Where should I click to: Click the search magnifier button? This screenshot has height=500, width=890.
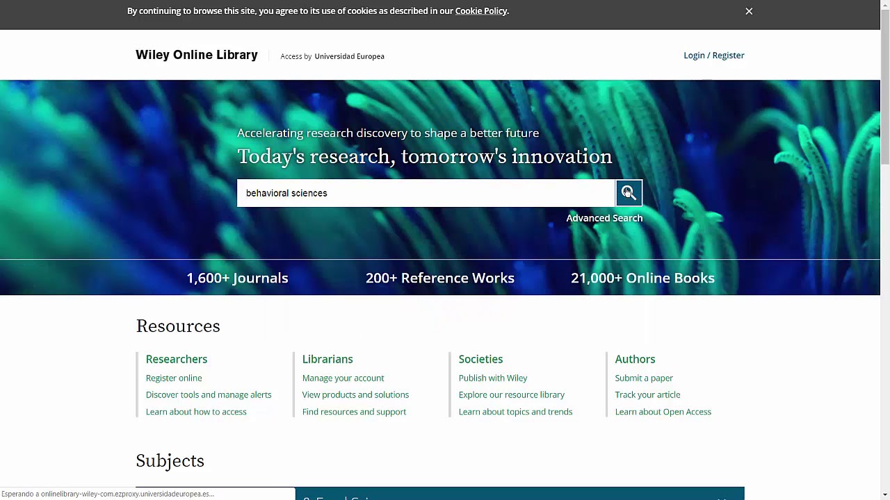click(629, 193)
